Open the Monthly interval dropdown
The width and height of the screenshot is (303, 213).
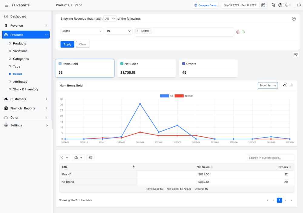tap(268, 85)
